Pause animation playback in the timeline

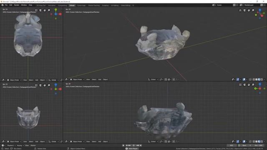click(133, 145)
